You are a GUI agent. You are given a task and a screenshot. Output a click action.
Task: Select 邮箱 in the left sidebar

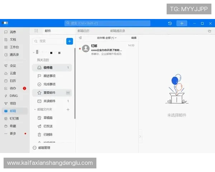[15, 111]
